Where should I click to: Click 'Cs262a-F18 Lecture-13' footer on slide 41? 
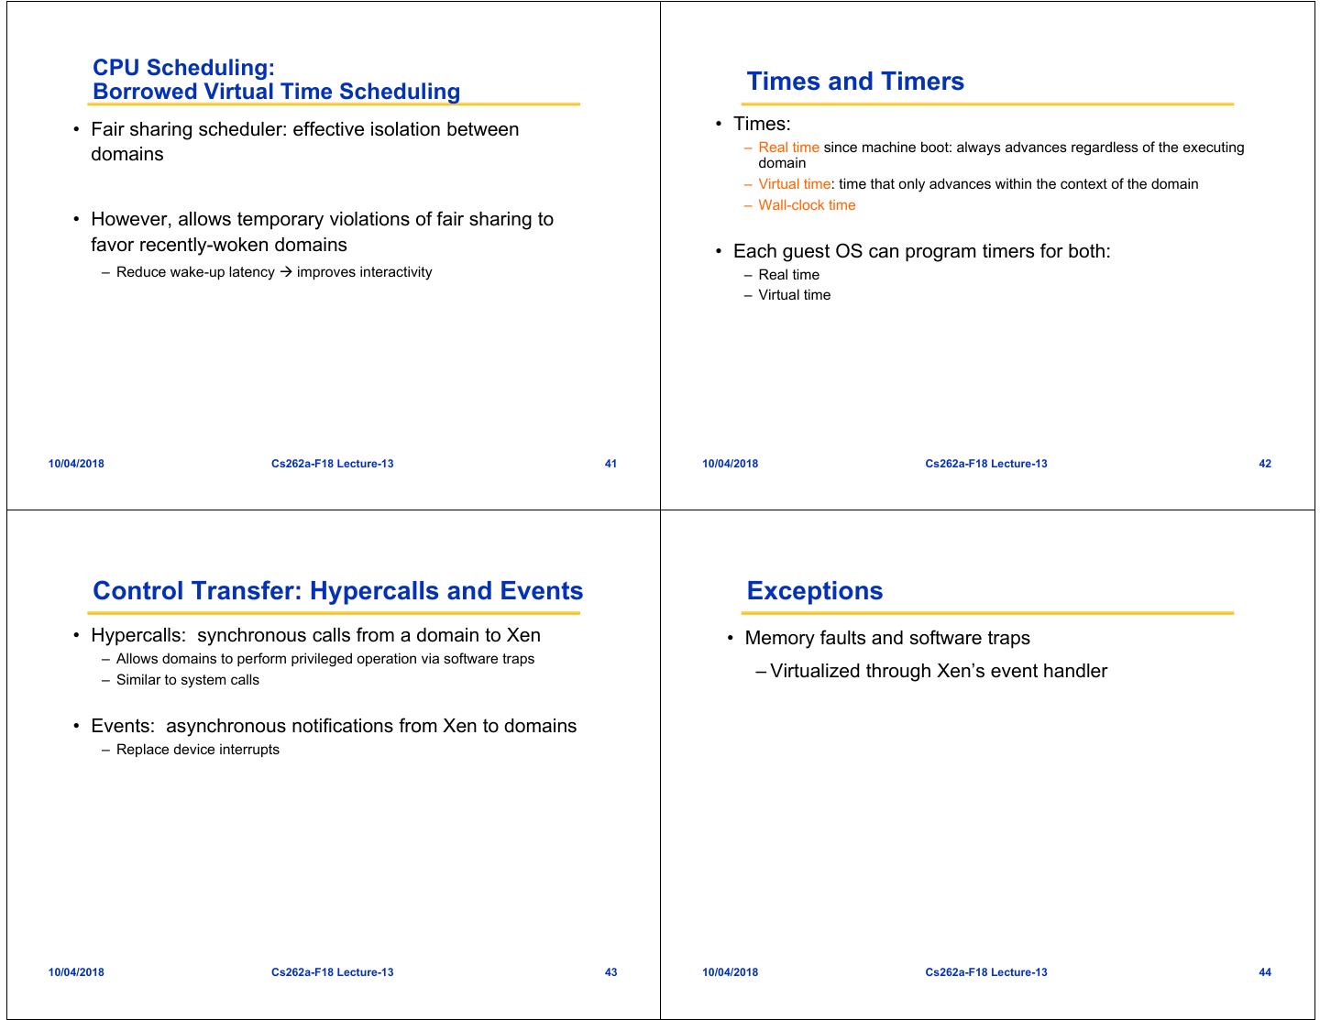[x=333, y=464]
